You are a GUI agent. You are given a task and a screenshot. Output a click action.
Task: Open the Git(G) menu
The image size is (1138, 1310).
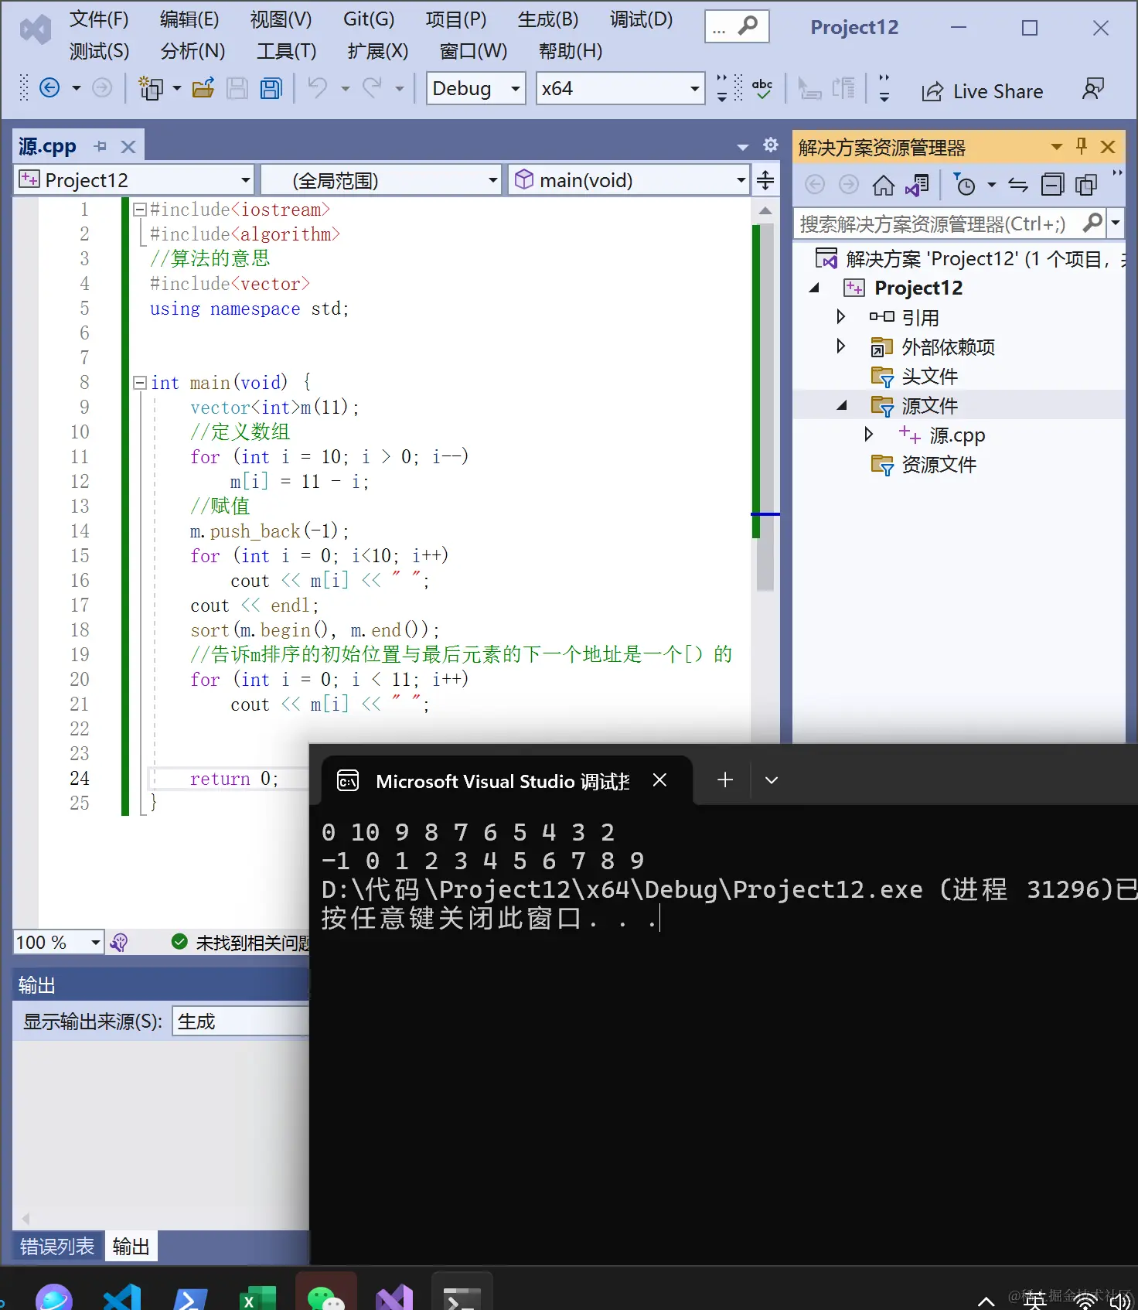tap(369, 19)
